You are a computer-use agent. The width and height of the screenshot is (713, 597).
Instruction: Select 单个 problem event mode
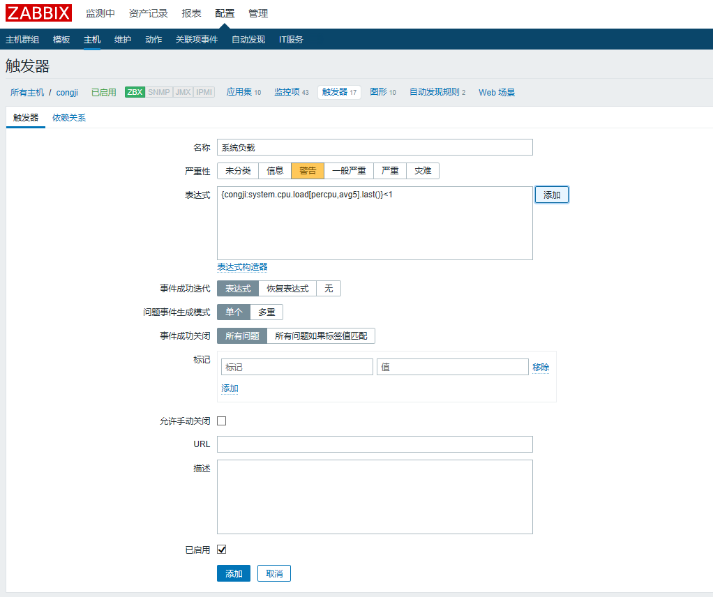tap(234, 312)
